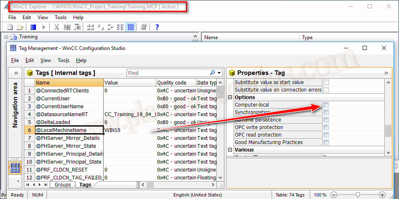Viewport: 399px width, 199px height.
Task: Click the New project toolbar icon
Action: (x=10, y=27)
